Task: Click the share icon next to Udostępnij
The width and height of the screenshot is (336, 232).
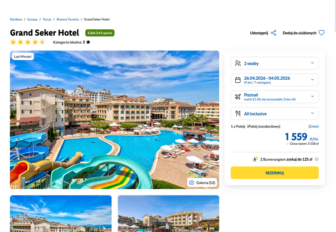Action: pos(273,33)
